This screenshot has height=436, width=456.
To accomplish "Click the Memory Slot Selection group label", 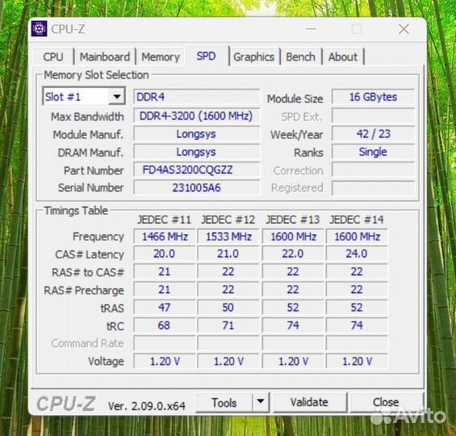I will (96, 75).
